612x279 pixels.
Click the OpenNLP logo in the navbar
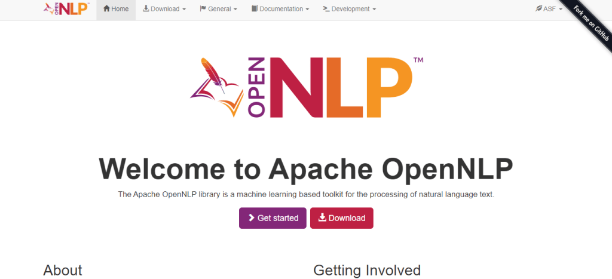pos(66,10)
